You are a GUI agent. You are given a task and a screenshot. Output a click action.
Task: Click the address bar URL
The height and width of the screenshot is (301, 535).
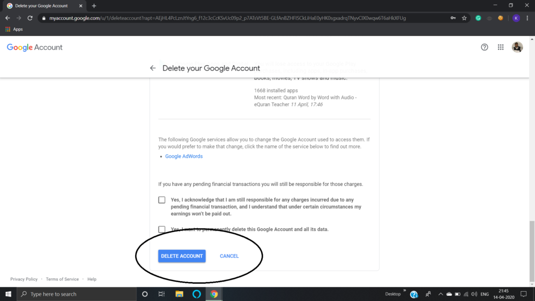click(x=228, y=18)
